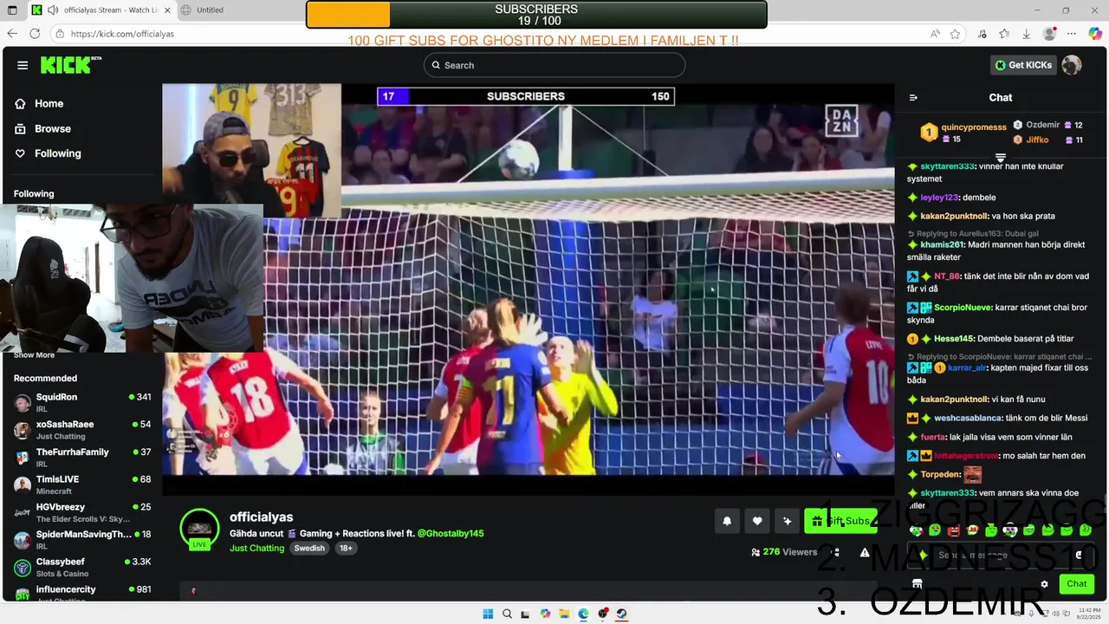Screen dimensions: 1109x624
Task: Refresh the page
Action: pyautogui.click(x=35, y=34)
